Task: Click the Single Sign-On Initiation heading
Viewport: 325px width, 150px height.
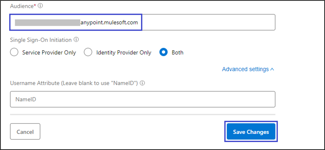Action: click(x=41, y=40)
